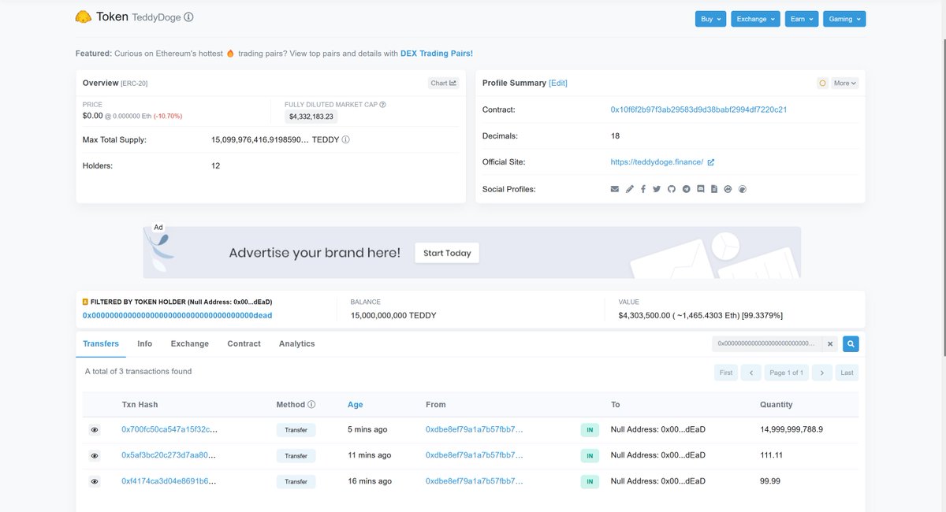The height and width of the screenshot is (512, 946).
Task: Clear the address filter with the X icon
Action: tap(830, 344)
